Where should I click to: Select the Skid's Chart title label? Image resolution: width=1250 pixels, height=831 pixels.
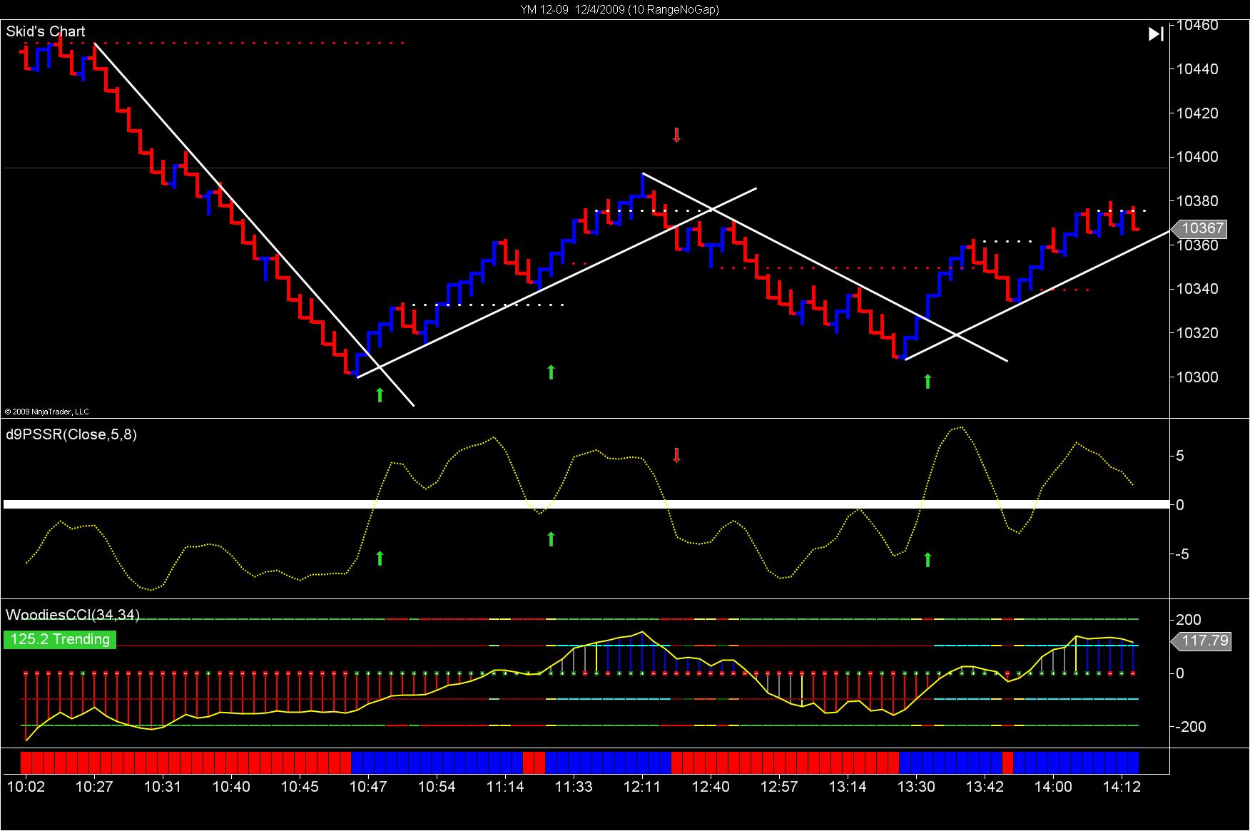pyautogui.click(x=46, y=31)
